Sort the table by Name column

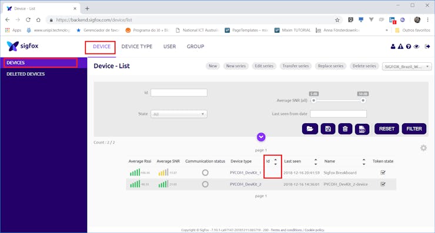pos(364,161)
